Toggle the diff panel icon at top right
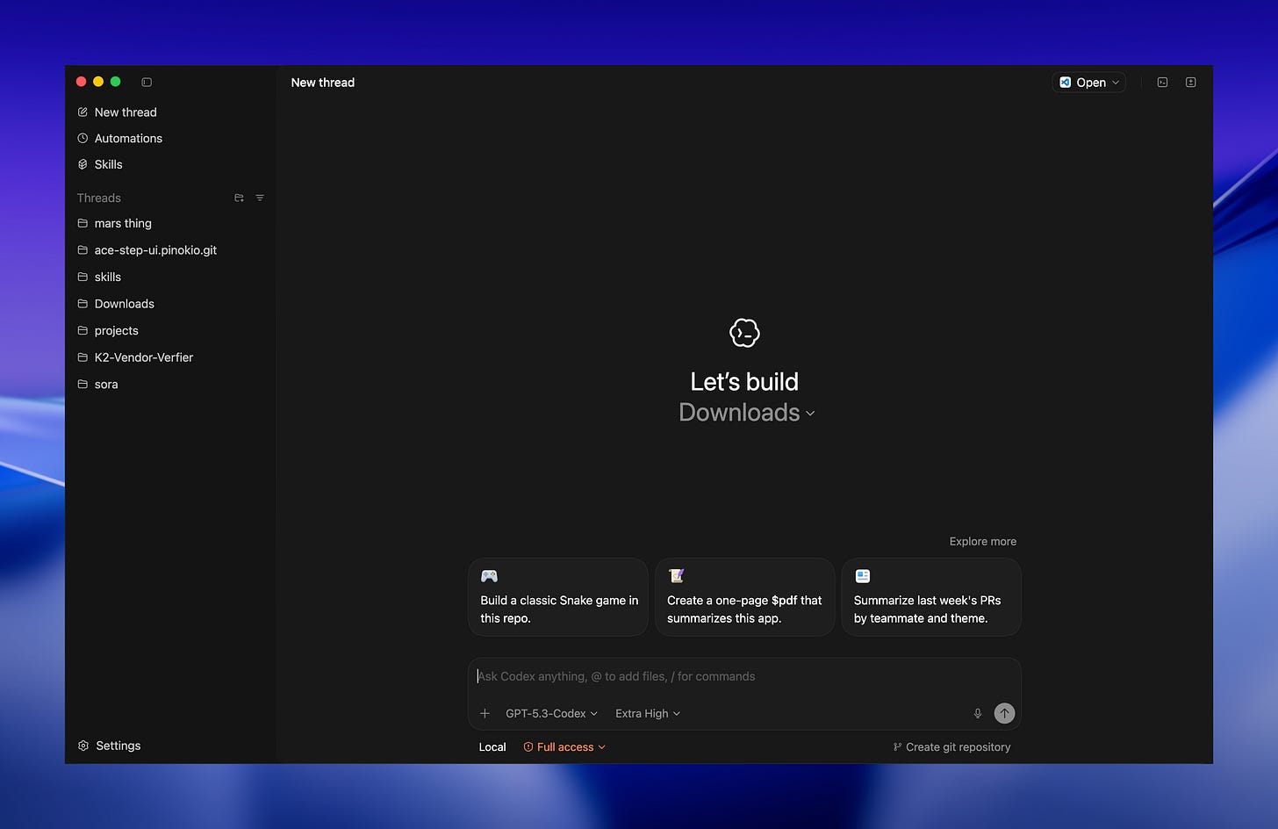 pos(1191,83)
